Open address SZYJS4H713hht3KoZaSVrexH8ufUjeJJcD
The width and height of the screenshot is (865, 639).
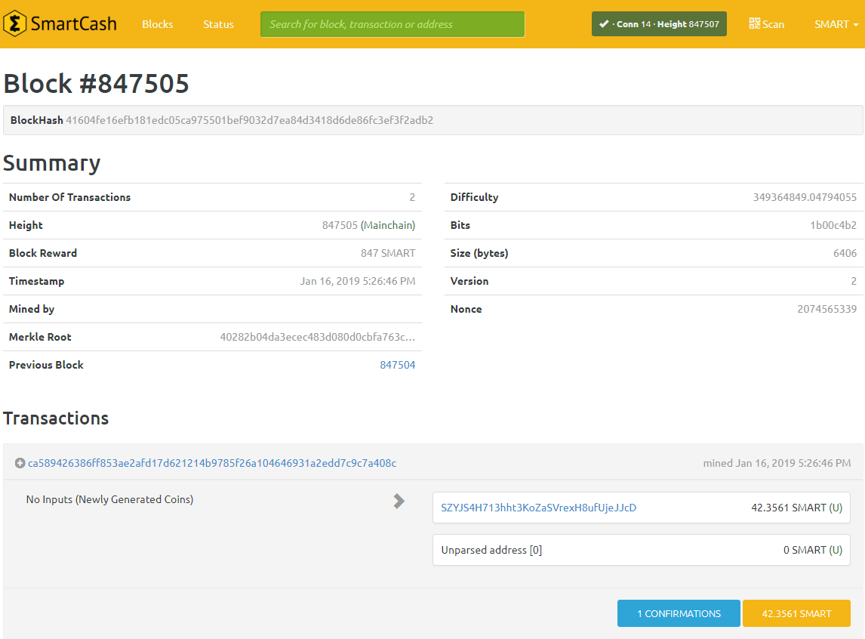[538, 508]
